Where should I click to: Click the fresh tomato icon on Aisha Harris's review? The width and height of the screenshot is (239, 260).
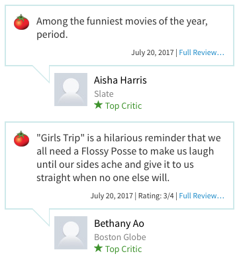click(x=21, y=22)
